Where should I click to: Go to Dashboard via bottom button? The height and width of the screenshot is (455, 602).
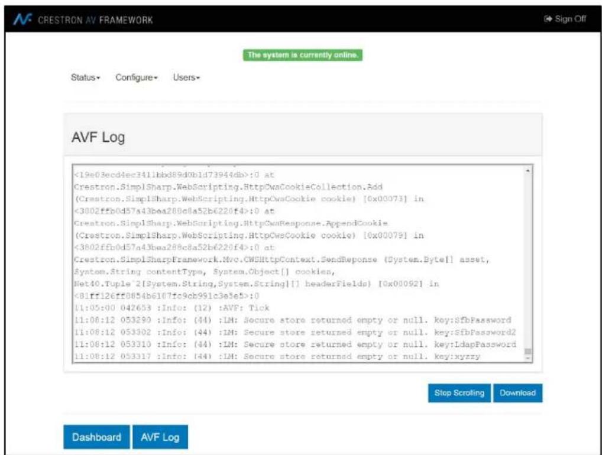click(96, 437)
